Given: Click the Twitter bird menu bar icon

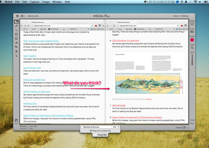Looking at the screenshot, I should click(177, 2).
